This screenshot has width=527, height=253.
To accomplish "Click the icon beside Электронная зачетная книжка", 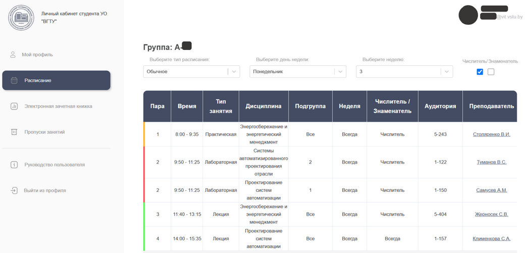I will pos(14,106).
